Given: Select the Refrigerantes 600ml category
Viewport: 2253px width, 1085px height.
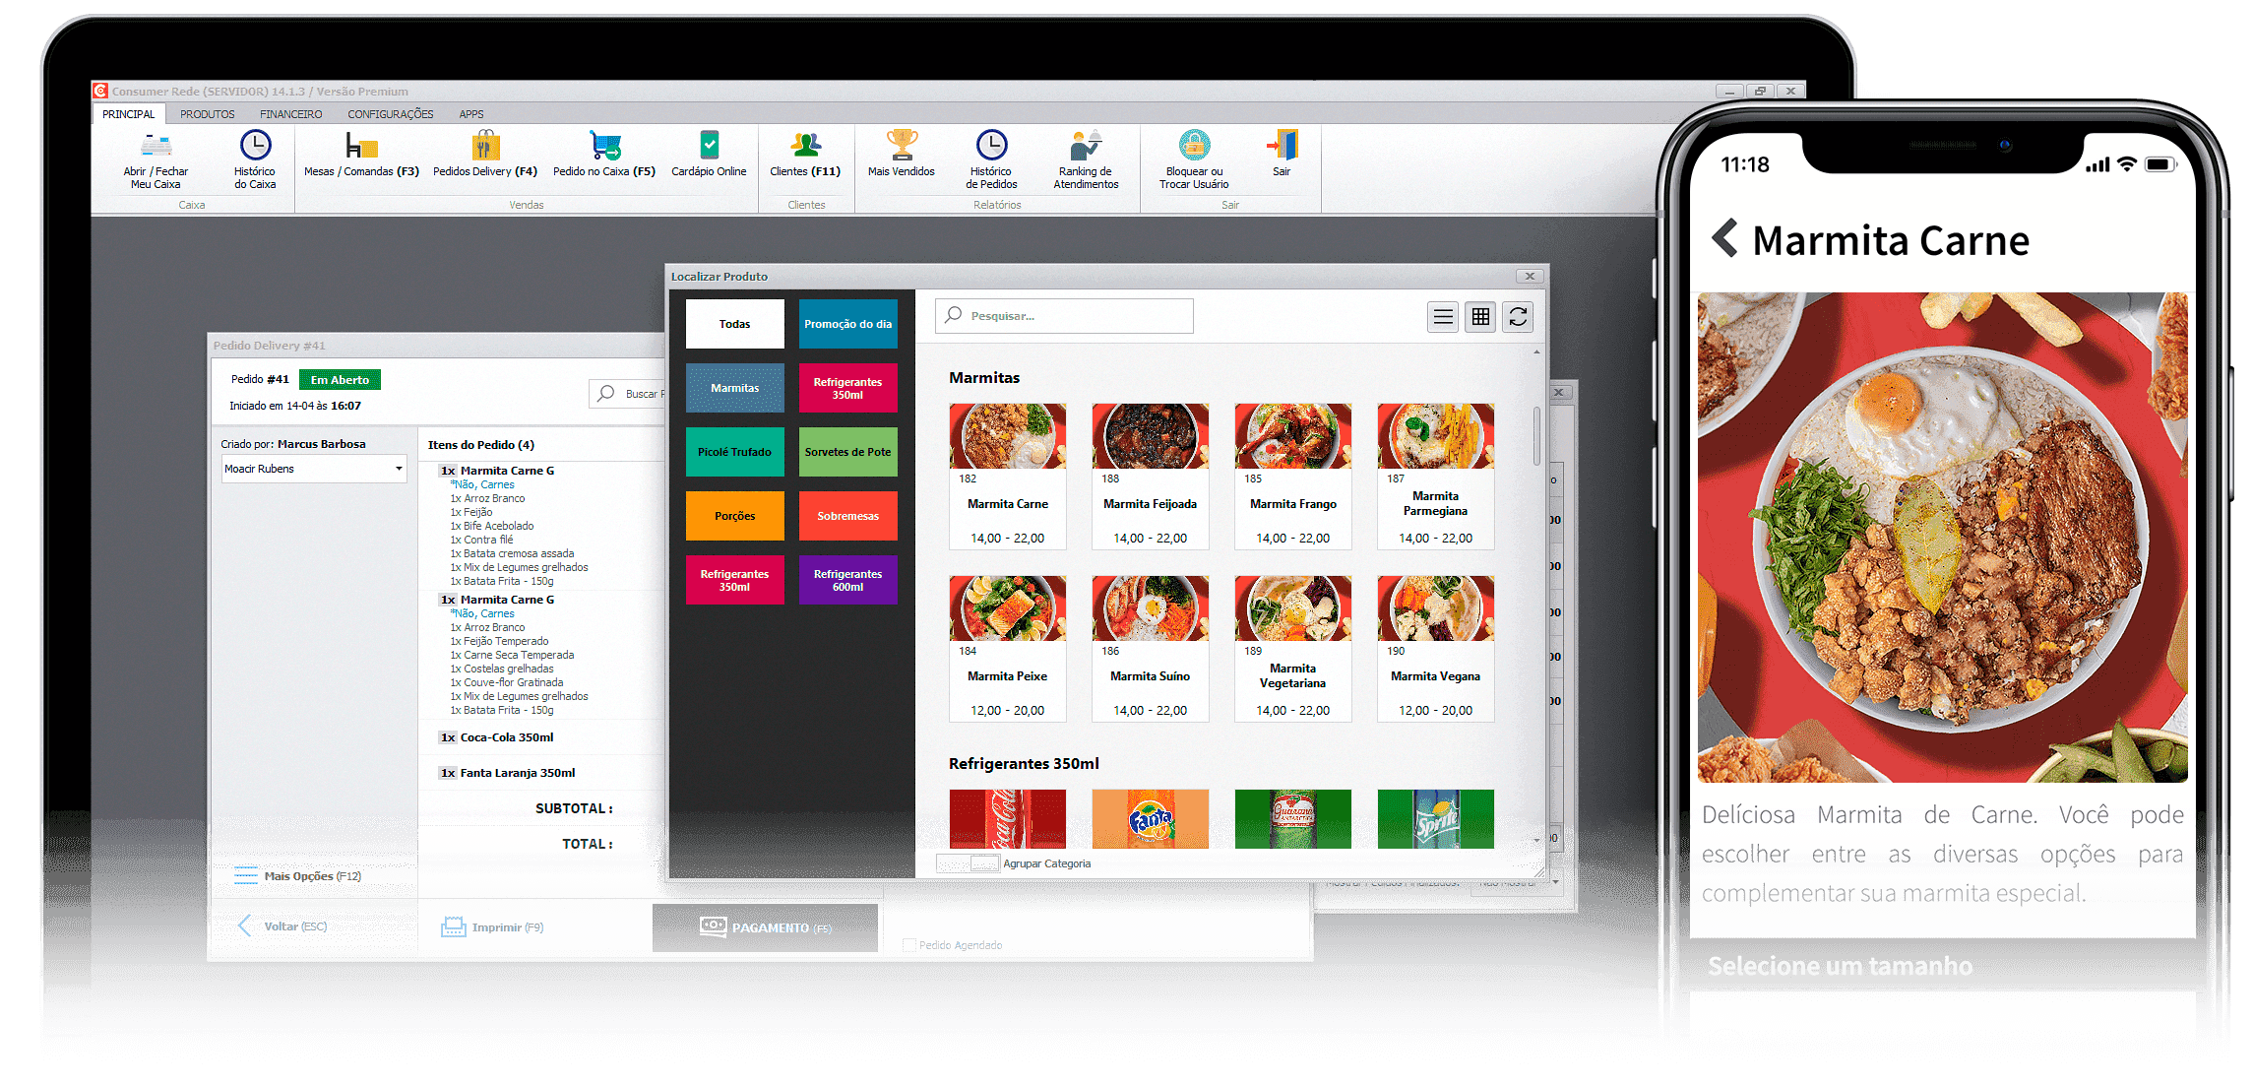Looking at the screenshot, I should point(848,580).
